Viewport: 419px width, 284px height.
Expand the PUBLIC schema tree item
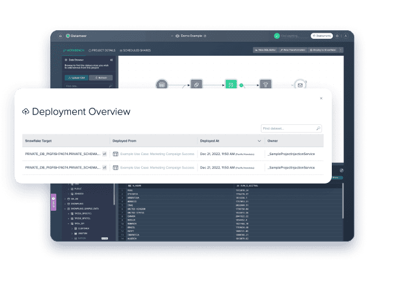coord(69,188)
